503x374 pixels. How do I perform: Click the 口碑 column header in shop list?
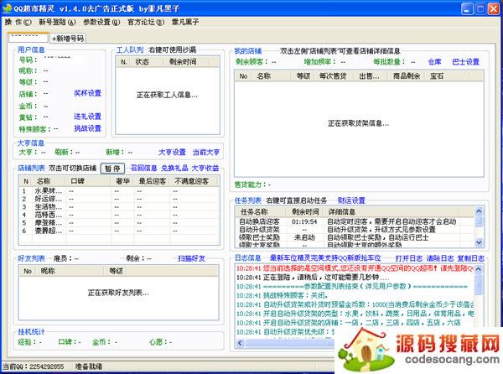pyautogui.click(x=89, y=181)
